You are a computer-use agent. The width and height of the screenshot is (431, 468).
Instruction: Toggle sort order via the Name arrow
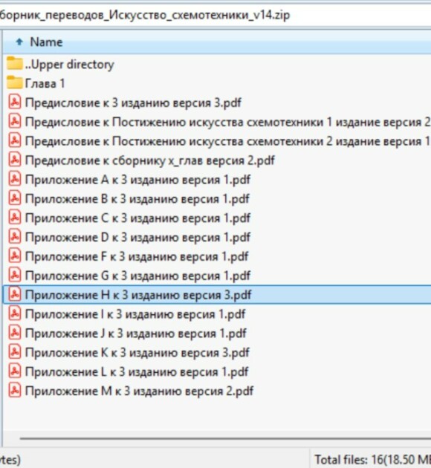pos(19,42)
